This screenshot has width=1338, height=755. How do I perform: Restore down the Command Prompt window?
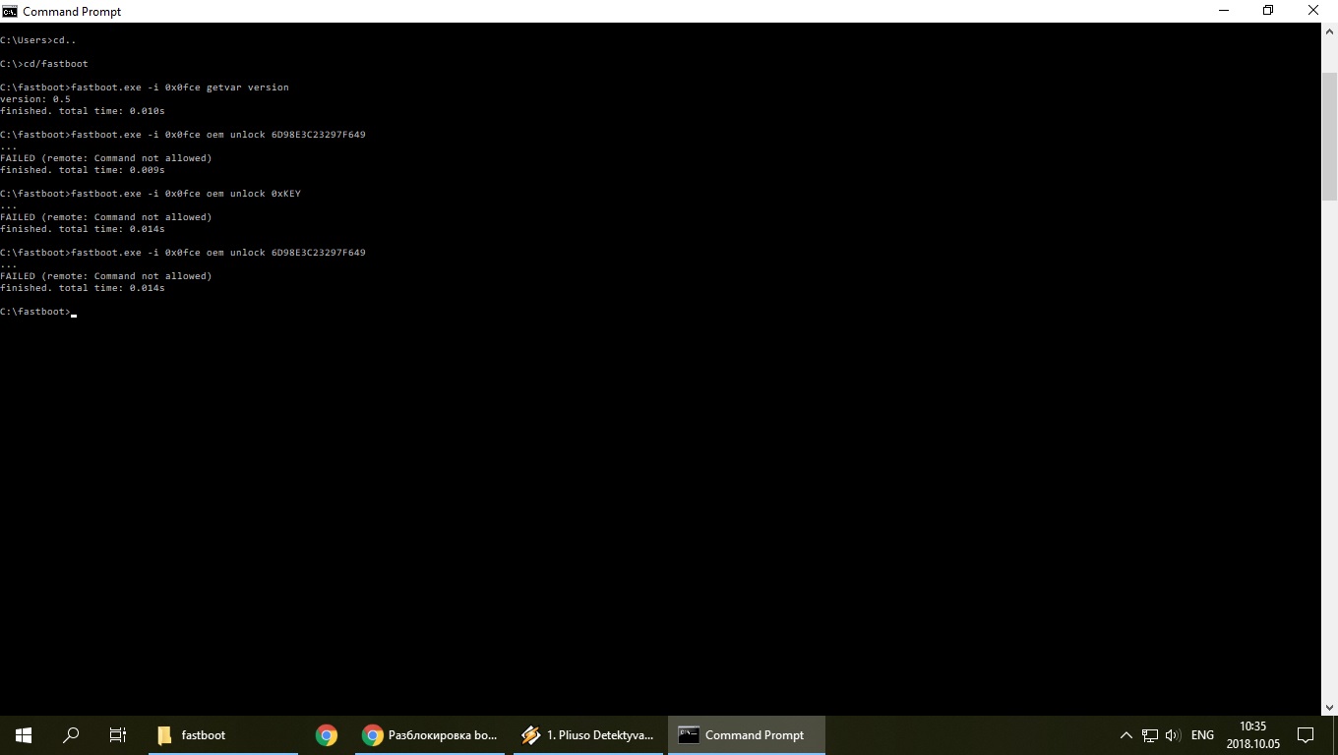click(1268, 11)
